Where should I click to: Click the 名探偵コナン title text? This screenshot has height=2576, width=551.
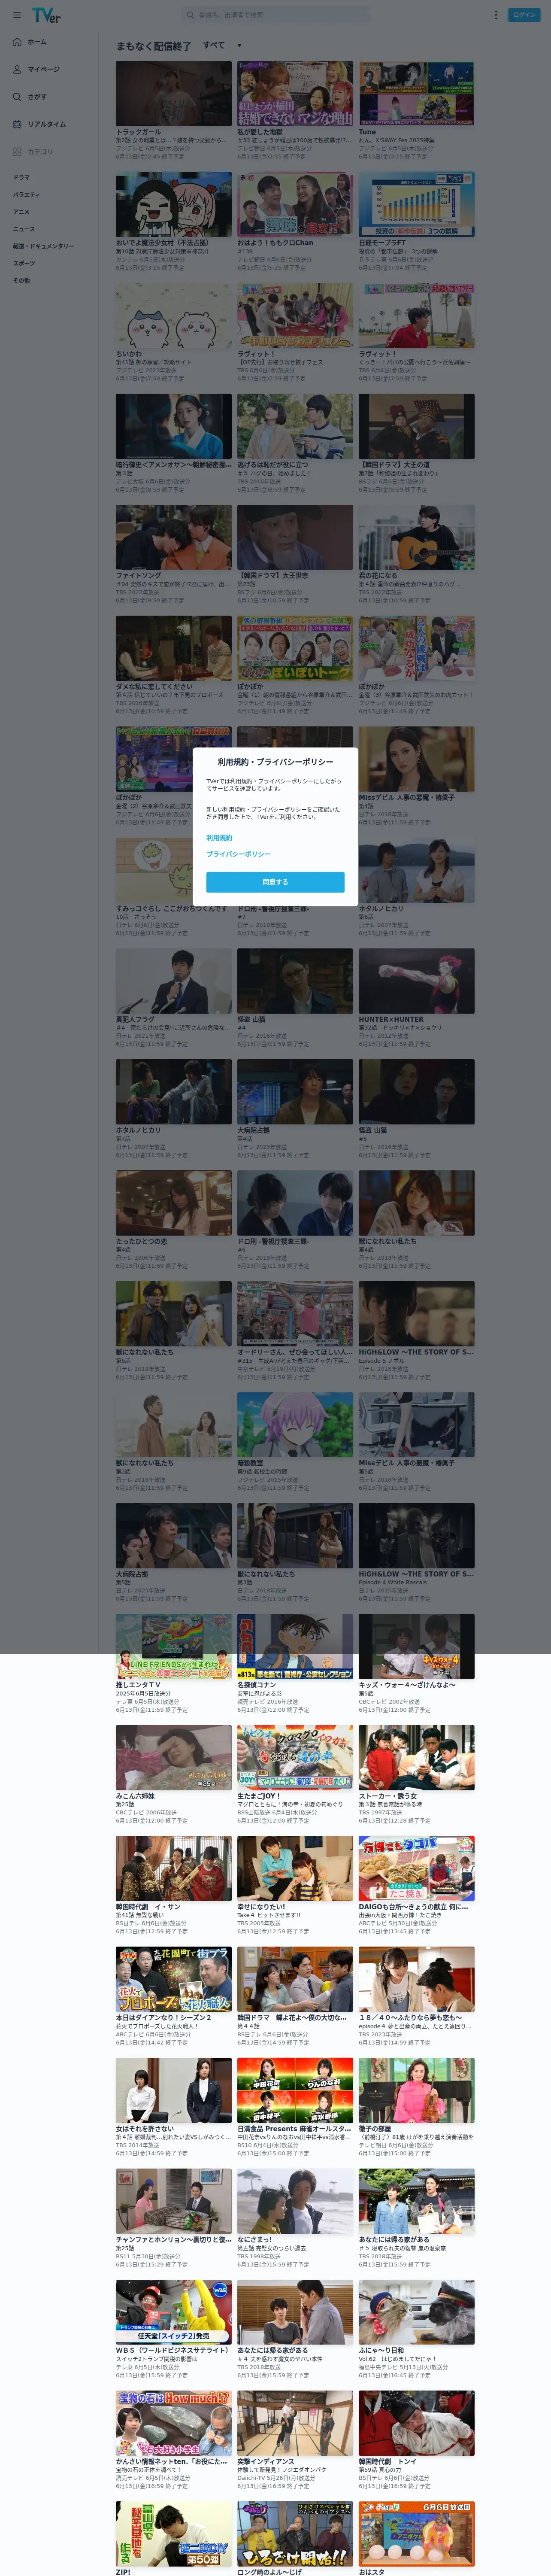tap(256, 1685)
